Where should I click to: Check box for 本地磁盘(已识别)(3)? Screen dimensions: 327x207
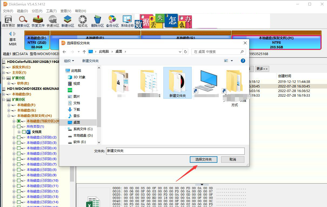[x=19, y=143]
